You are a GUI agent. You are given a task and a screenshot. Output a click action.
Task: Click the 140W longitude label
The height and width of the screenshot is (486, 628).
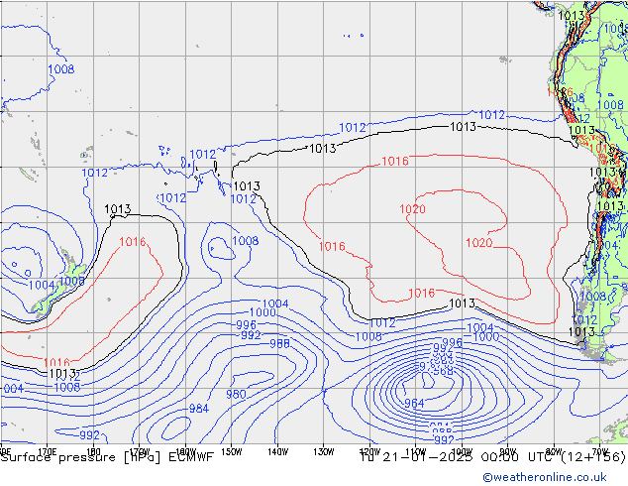278,451
